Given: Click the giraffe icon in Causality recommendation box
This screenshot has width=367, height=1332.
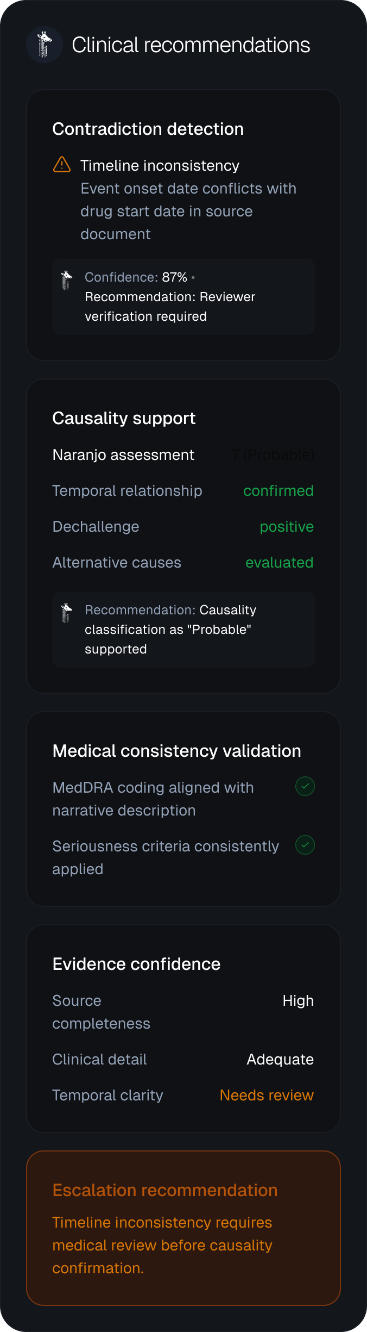Looking at the screenshot, I should [67, 613].
